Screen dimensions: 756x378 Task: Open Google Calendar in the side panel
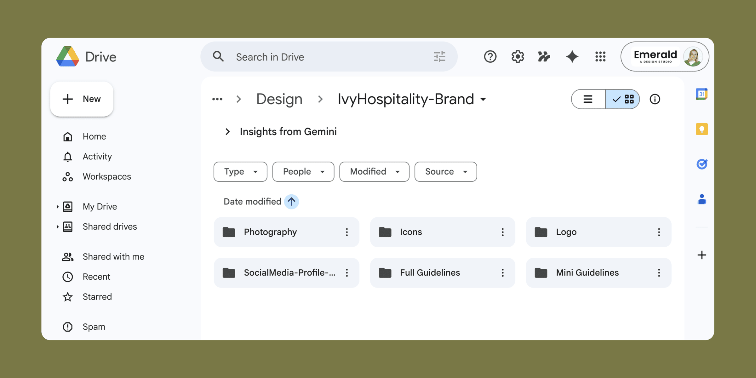pyautogui.click(x=702, y=94)
